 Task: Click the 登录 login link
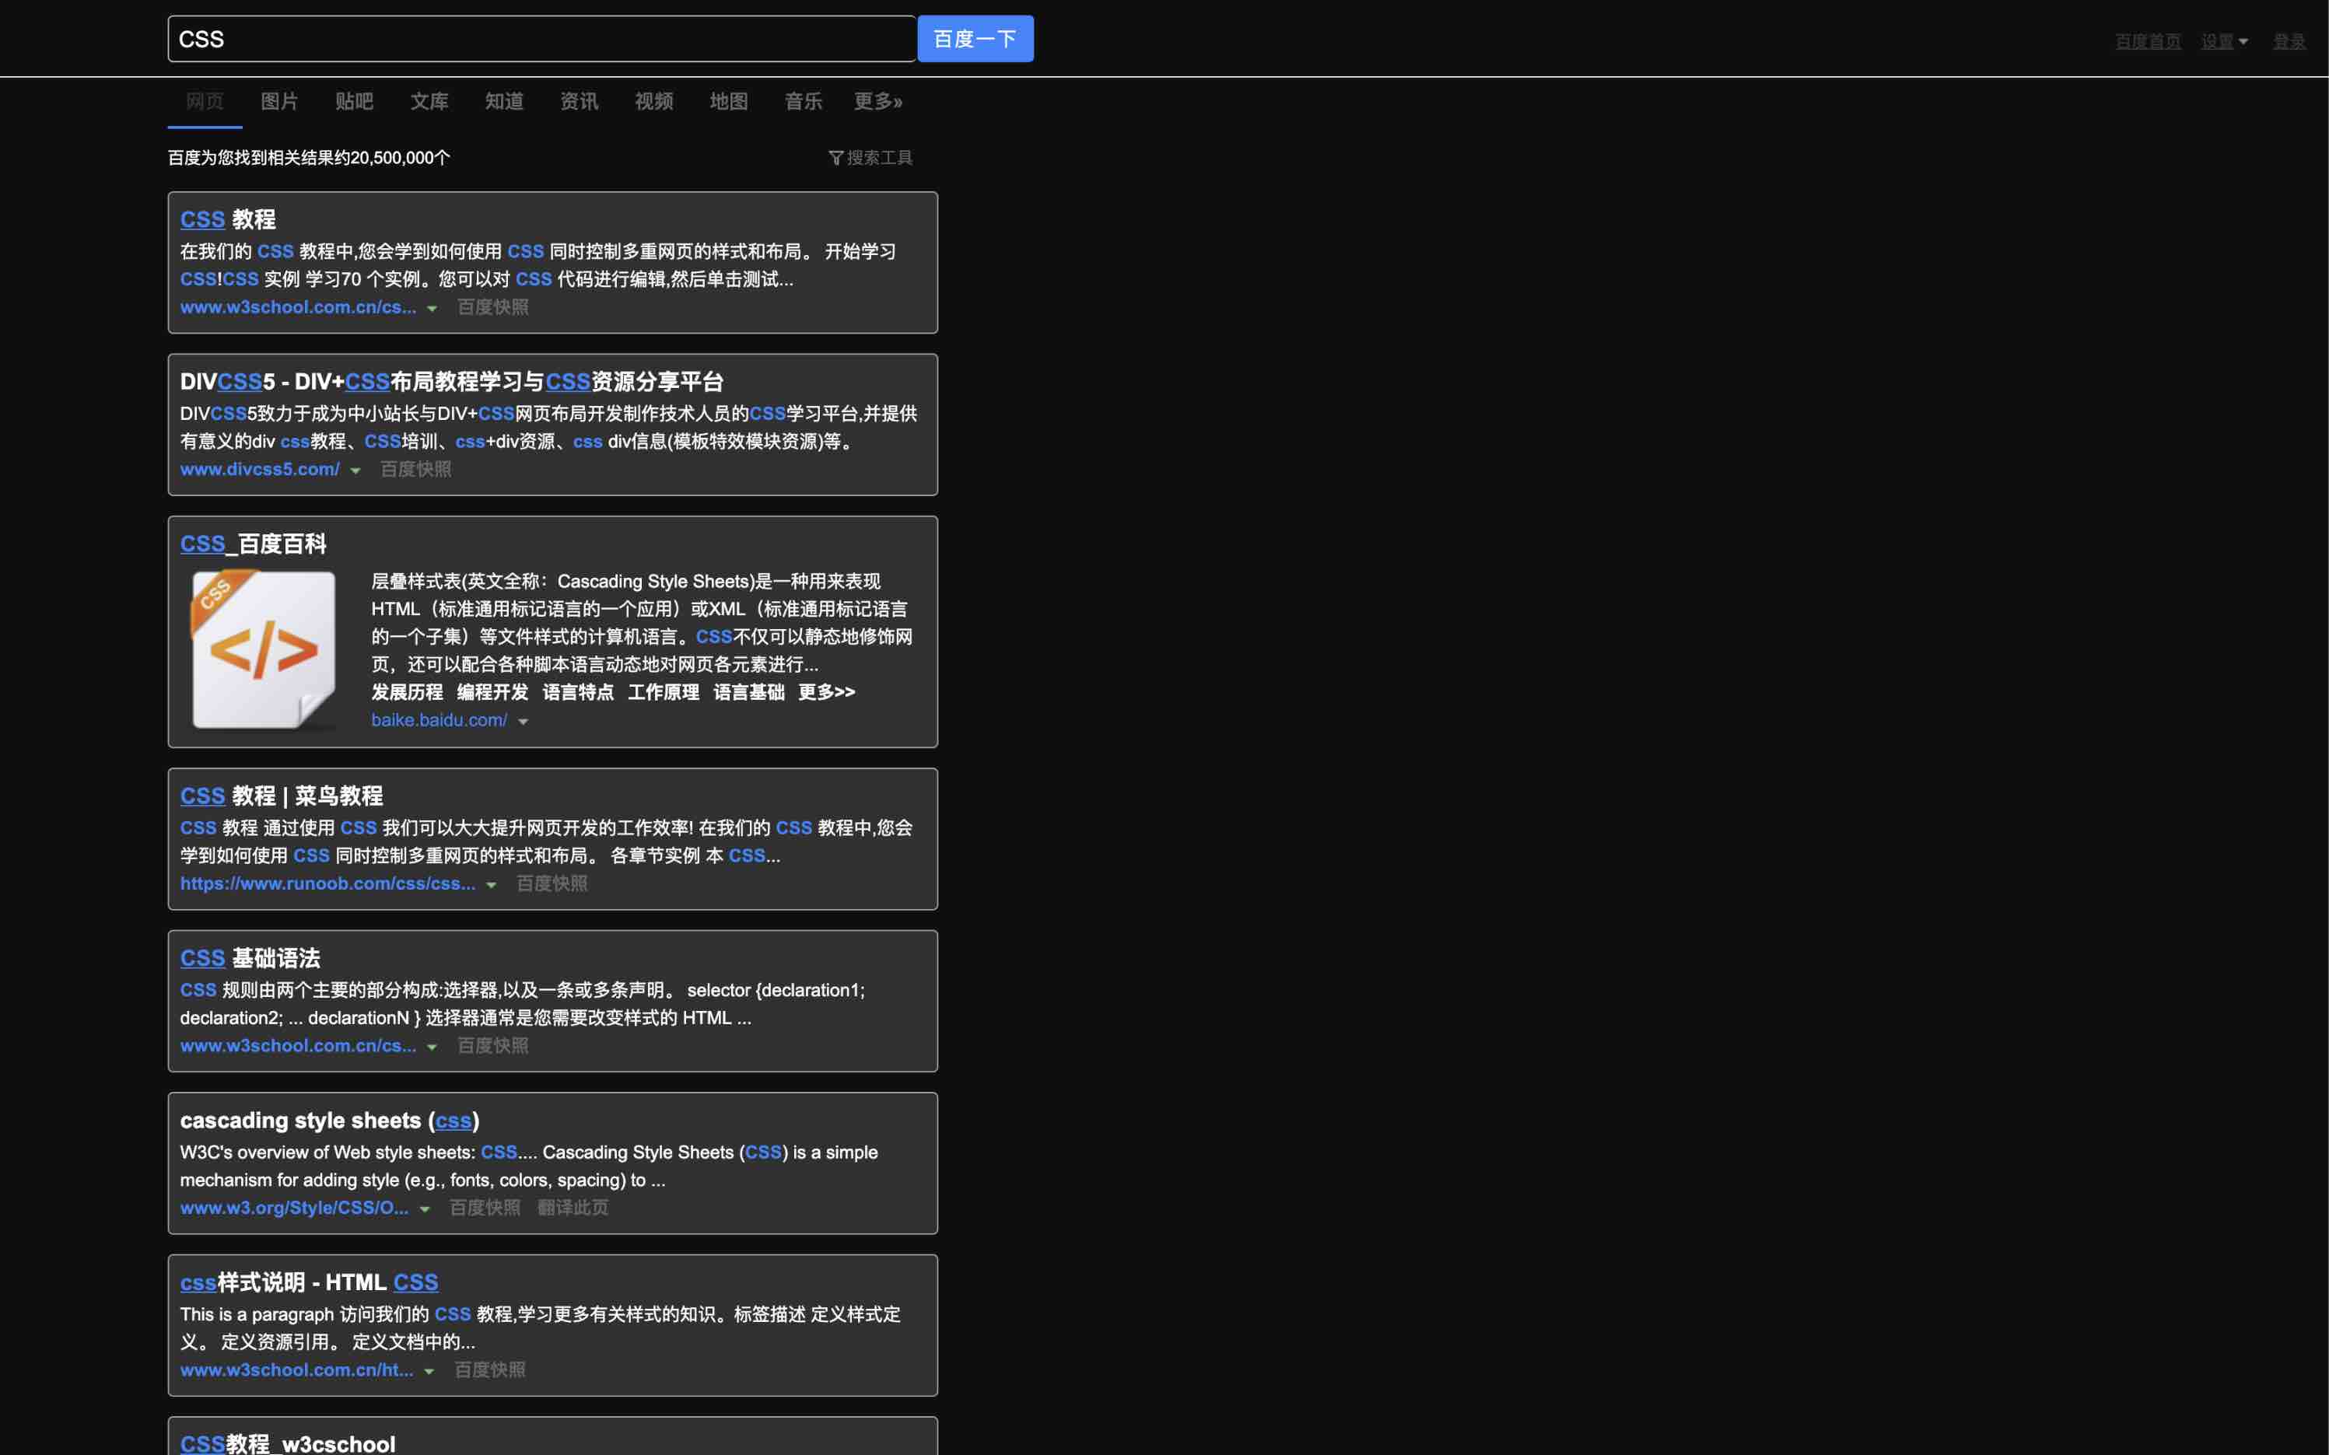pyautogui.click(x=2289, y=41)
